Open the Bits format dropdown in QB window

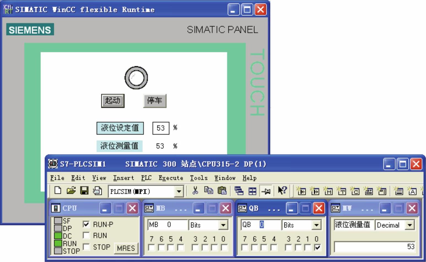tap(316, 225)
